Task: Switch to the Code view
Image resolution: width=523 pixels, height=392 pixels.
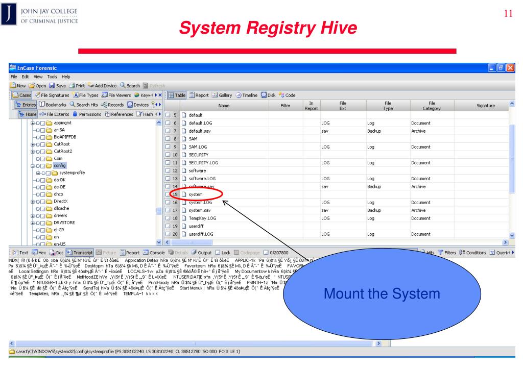Action: coord(287,95)
